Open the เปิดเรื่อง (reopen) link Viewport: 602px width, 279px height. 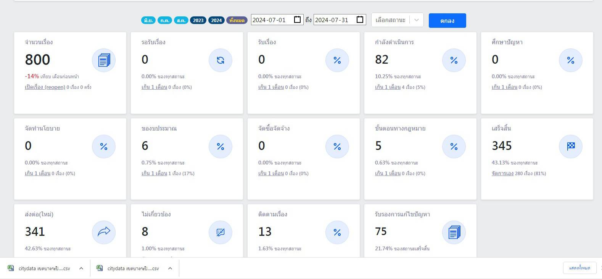pyautogui.click(x=45, y=87)
